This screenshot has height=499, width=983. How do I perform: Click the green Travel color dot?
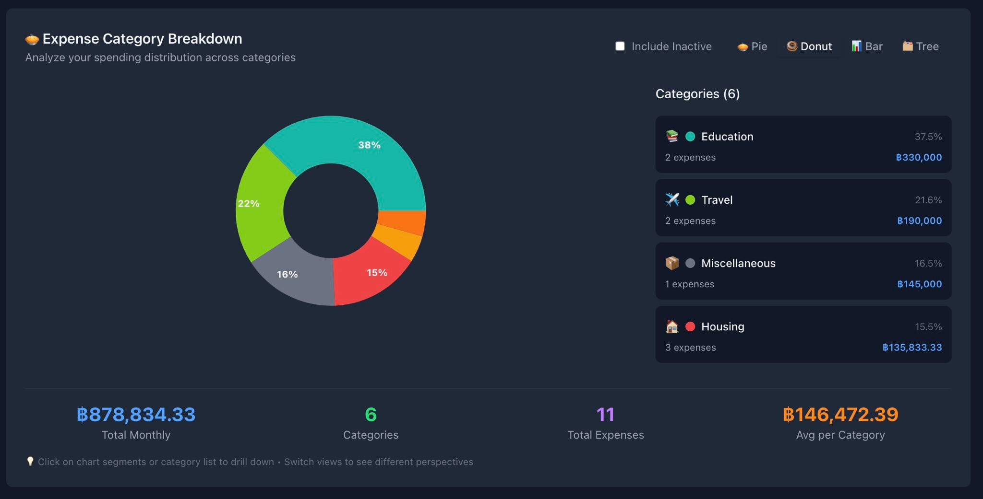click(690, 200)
